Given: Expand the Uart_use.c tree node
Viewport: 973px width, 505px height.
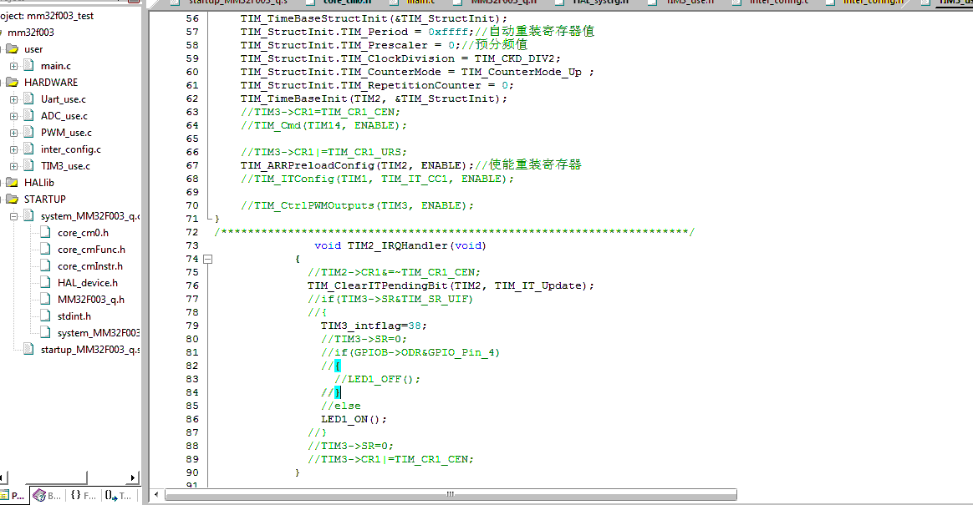Looking at the screenshot, I should point(13,99).
